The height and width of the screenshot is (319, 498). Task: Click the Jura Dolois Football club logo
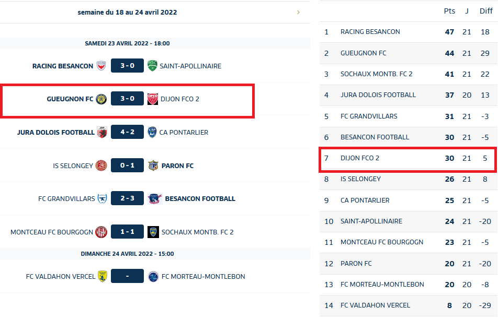click(x=103, y=132)
